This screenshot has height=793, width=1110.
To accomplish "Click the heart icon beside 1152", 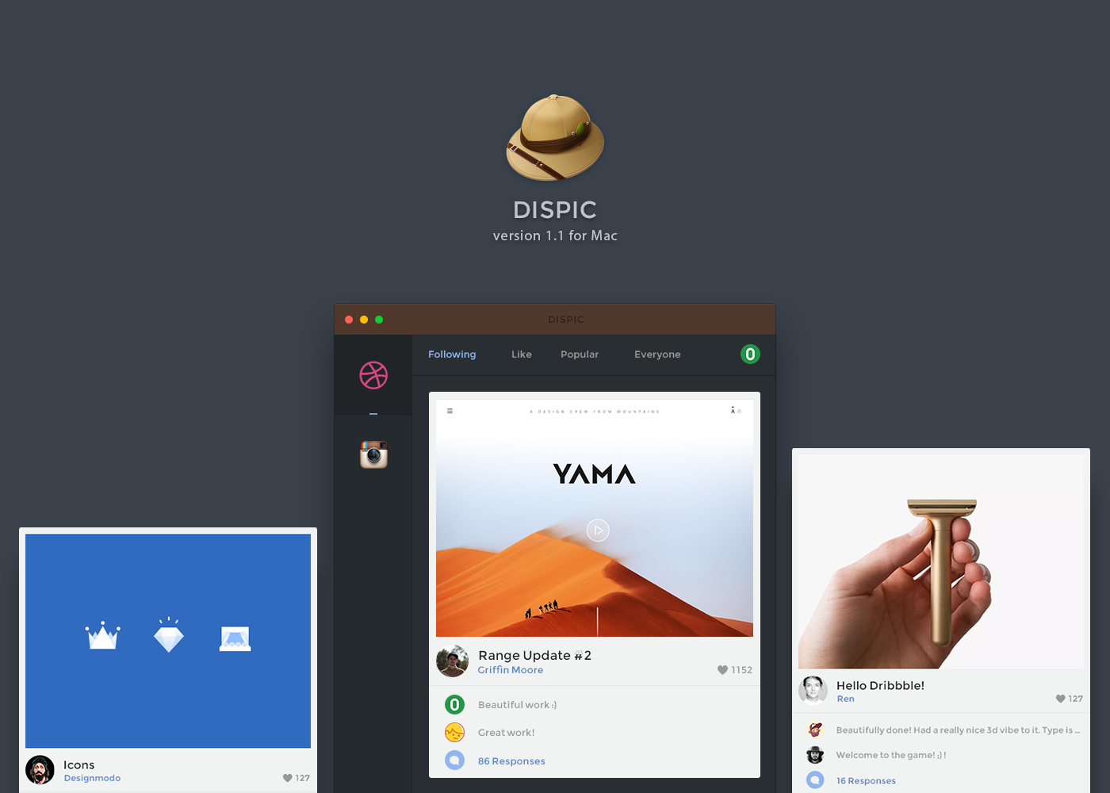I will 722,670.
